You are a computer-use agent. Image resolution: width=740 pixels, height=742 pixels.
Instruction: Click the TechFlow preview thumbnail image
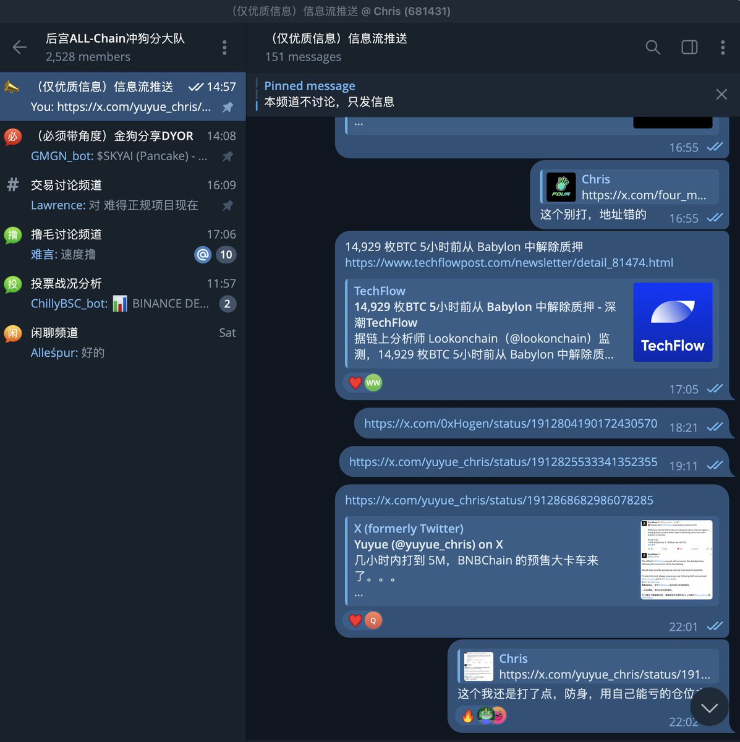(x=673, y=322)
